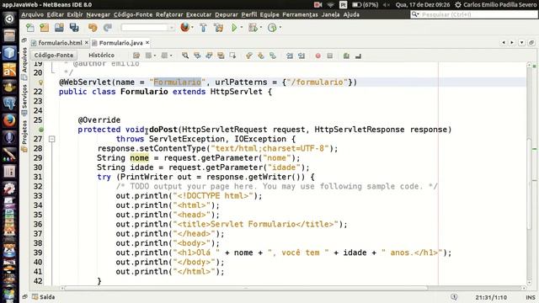The height and width of the screenshot is (303, 539).
Task: Click the Next Bookmark icon
Action: click(x=261, y=56)
